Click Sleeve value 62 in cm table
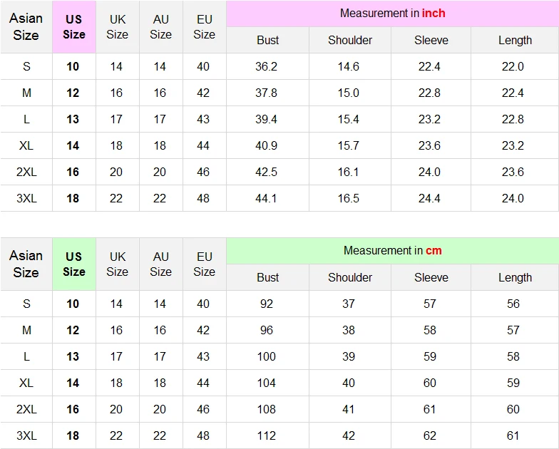 click(x=429, y=436)
